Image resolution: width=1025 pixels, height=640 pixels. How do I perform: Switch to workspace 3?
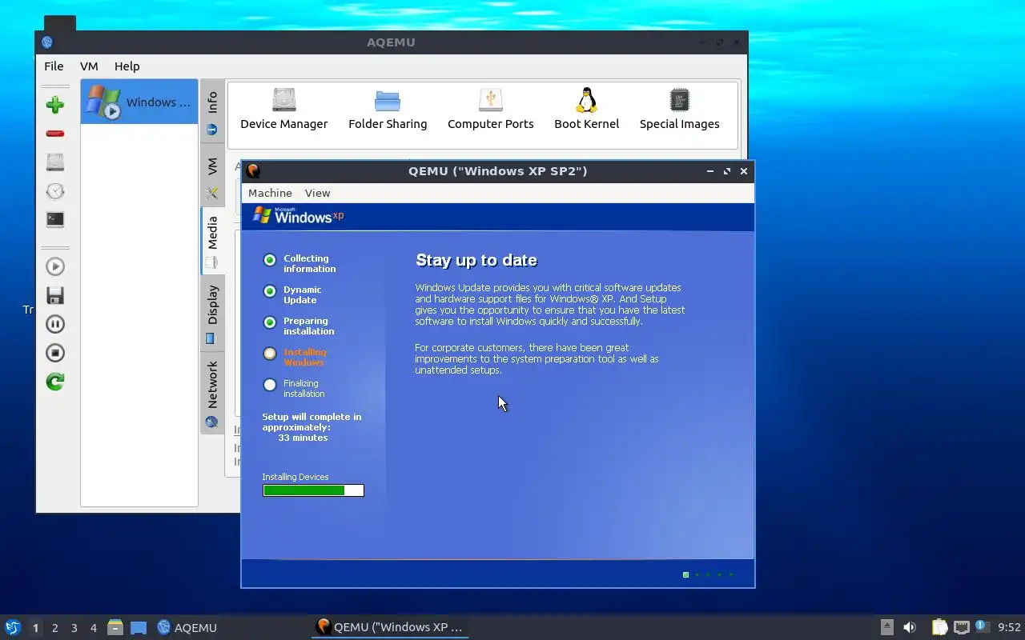[x=74, y=628]
